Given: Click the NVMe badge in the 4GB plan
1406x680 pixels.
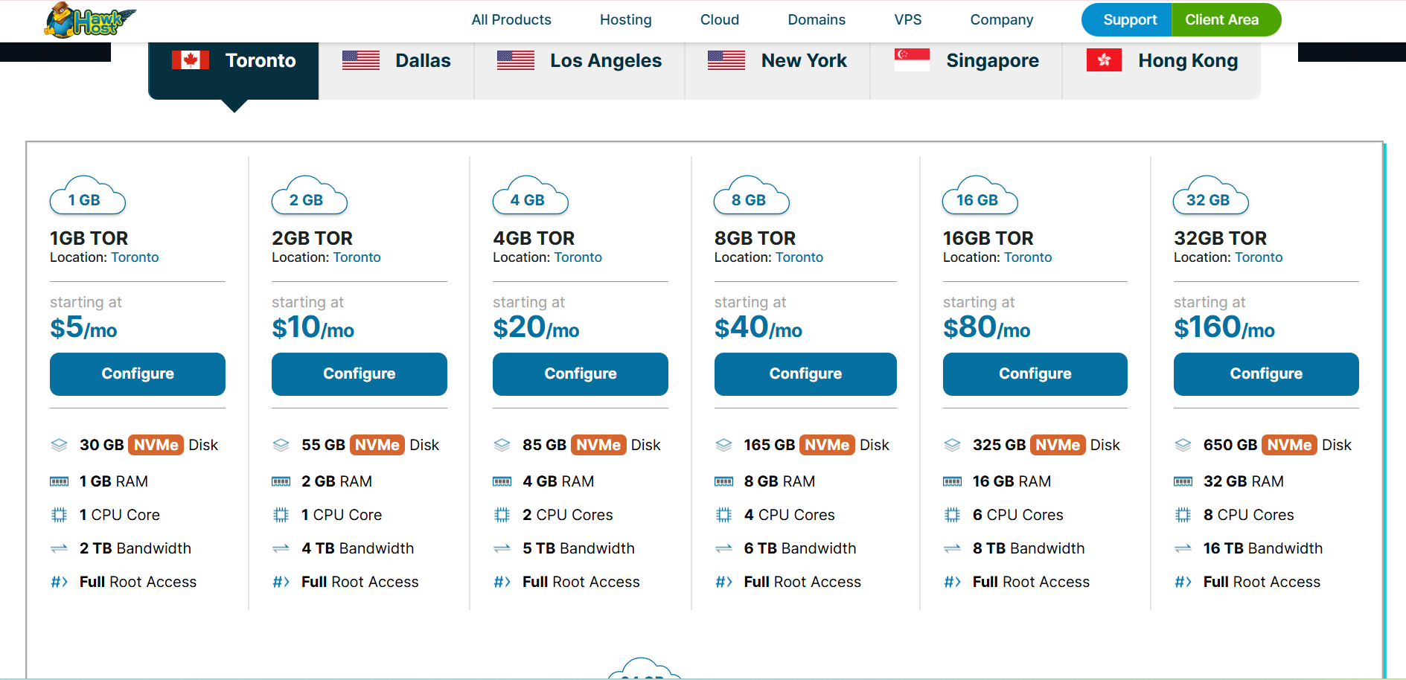Looking at the screenshot, I should [598, 445].
